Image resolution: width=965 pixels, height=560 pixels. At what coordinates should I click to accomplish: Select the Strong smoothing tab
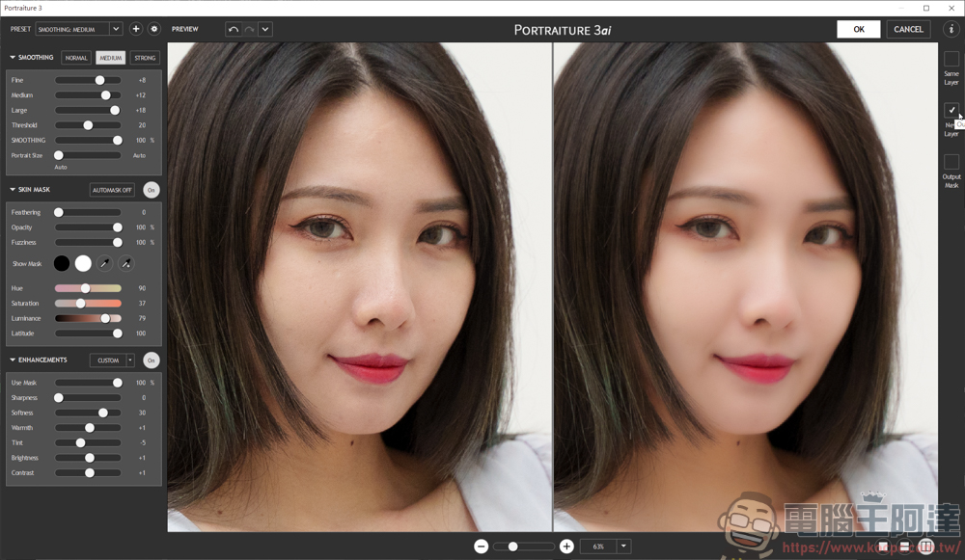(145, 58)
